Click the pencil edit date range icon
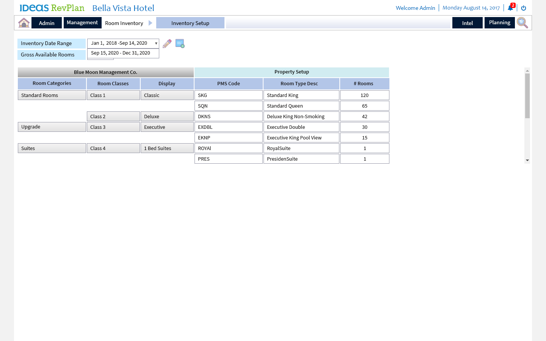Viewport: 546px width, 341px height. (167, 44)
